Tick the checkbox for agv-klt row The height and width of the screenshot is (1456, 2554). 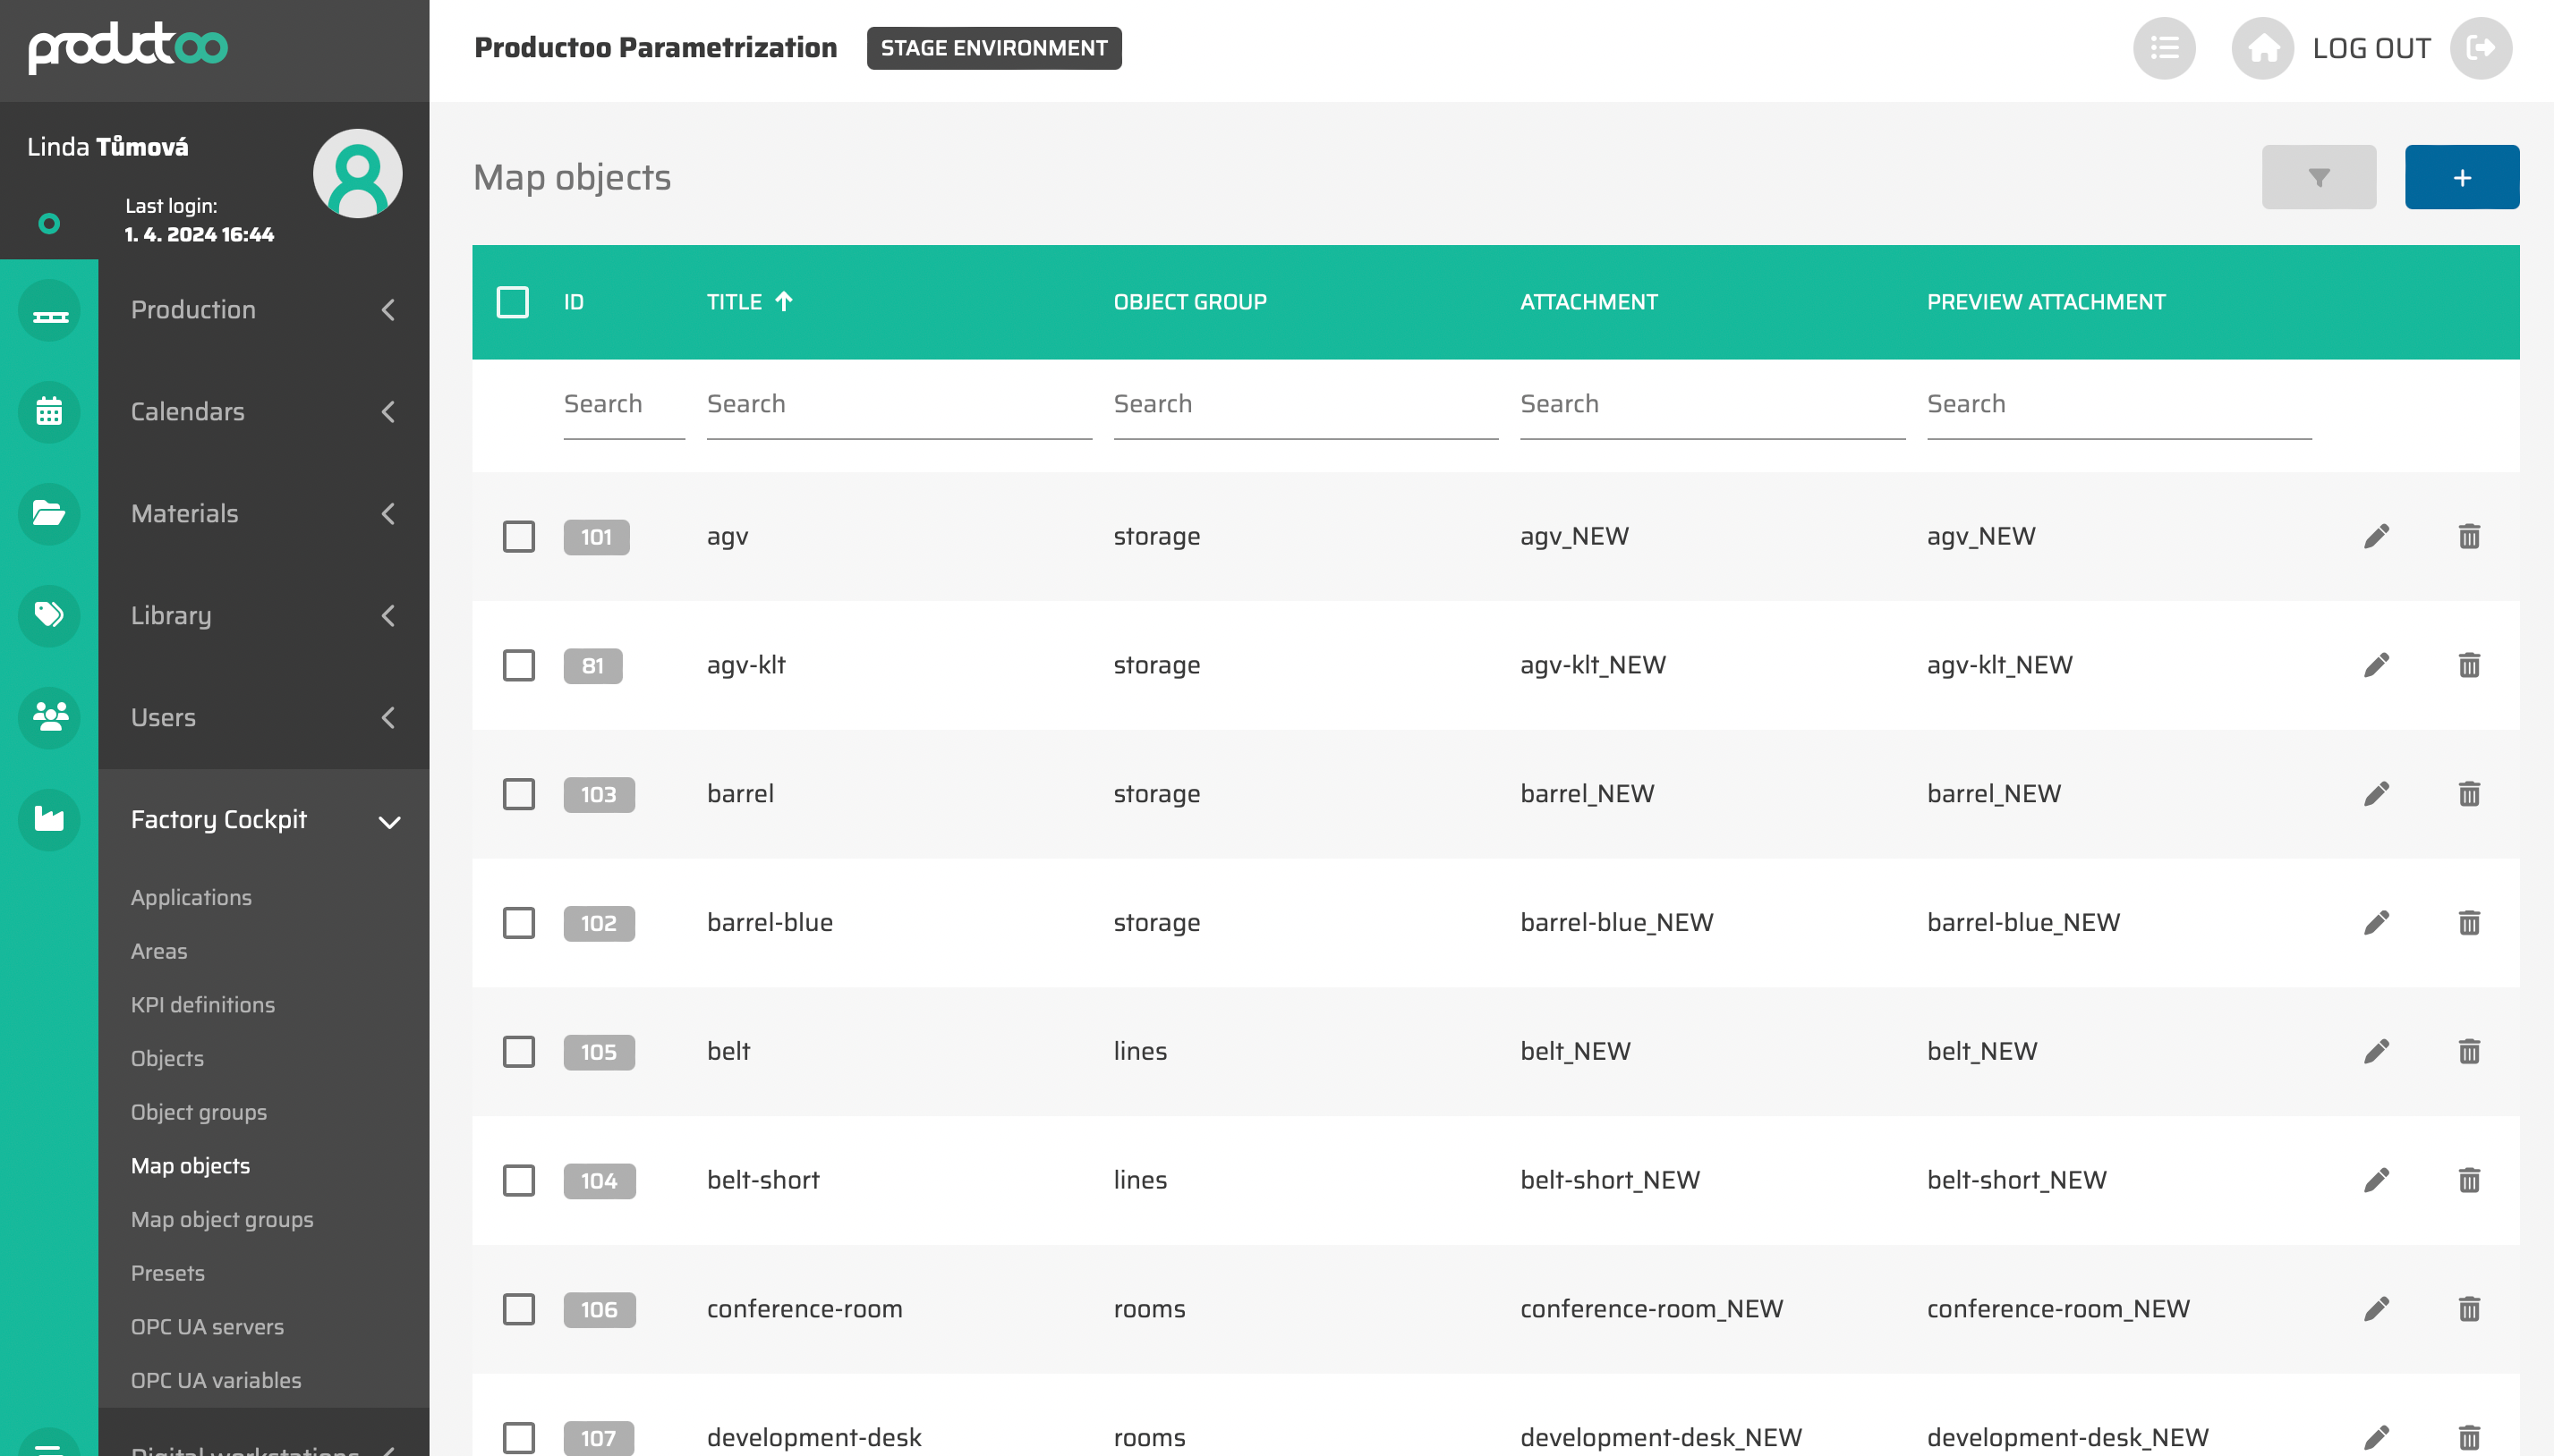518,665
